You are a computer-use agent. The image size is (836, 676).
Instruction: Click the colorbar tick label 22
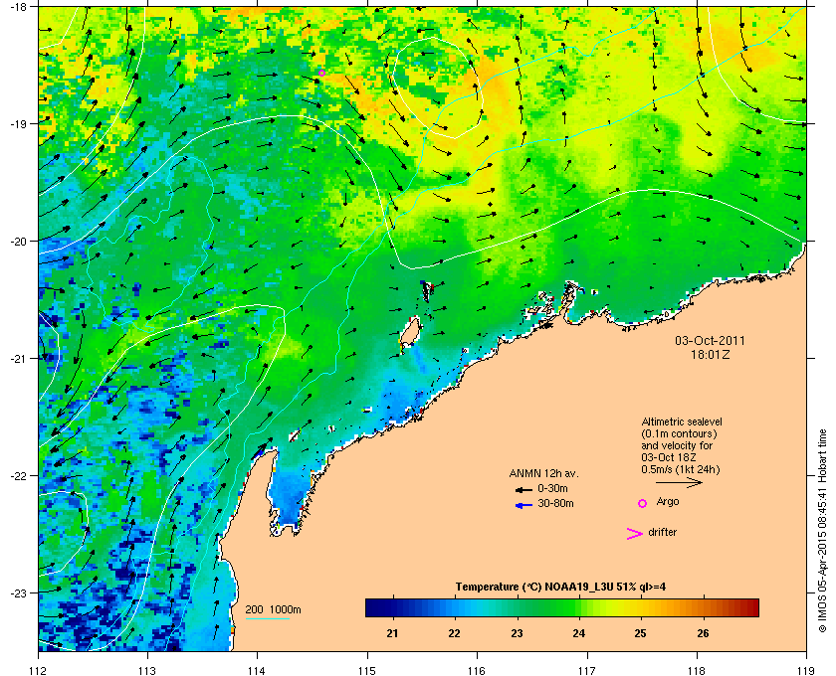454,633
